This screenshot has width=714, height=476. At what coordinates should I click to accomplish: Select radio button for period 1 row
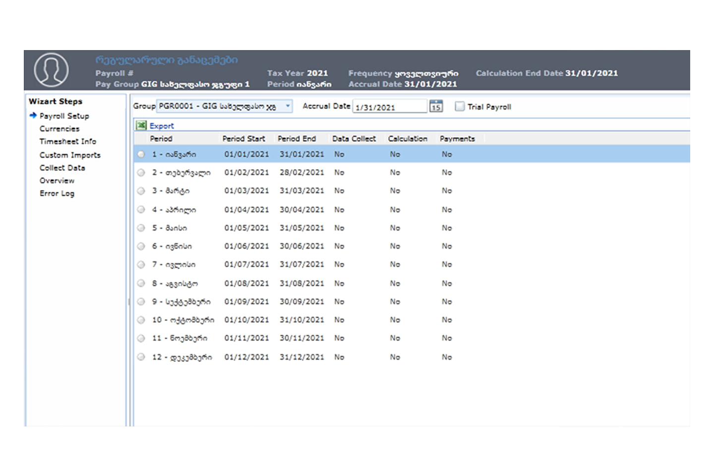[x=141, y=154]
